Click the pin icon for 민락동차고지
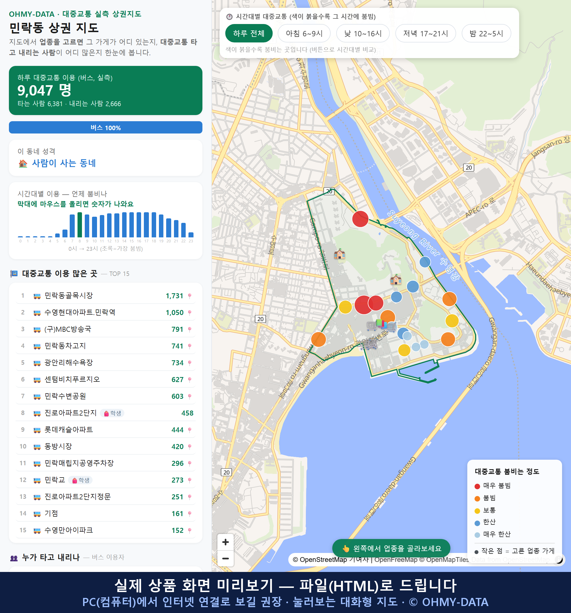The height and width of the screenshot is (613, 571). (x=190, y=346)
